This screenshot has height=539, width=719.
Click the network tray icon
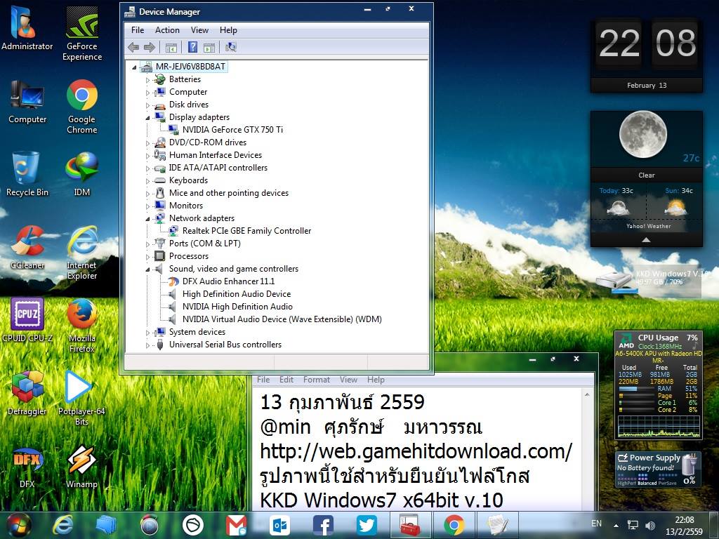click(x=633, y=525)
